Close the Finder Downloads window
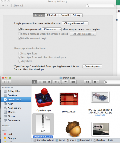 pos(3,78)
